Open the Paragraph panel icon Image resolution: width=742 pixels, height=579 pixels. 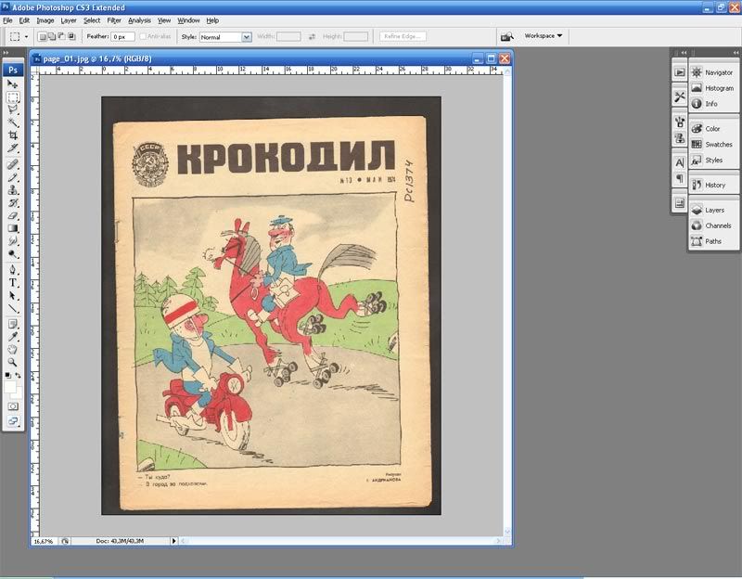point(680,178)
